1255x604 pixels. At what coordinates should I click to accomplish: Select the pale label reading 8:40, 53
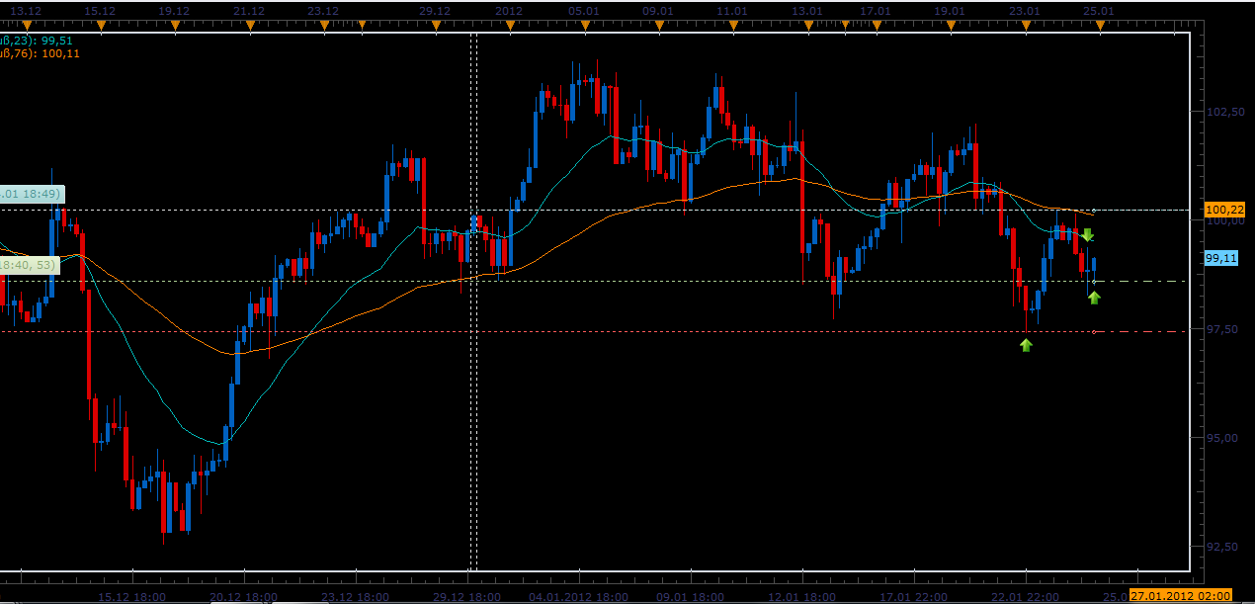click(x=30, y=265)
